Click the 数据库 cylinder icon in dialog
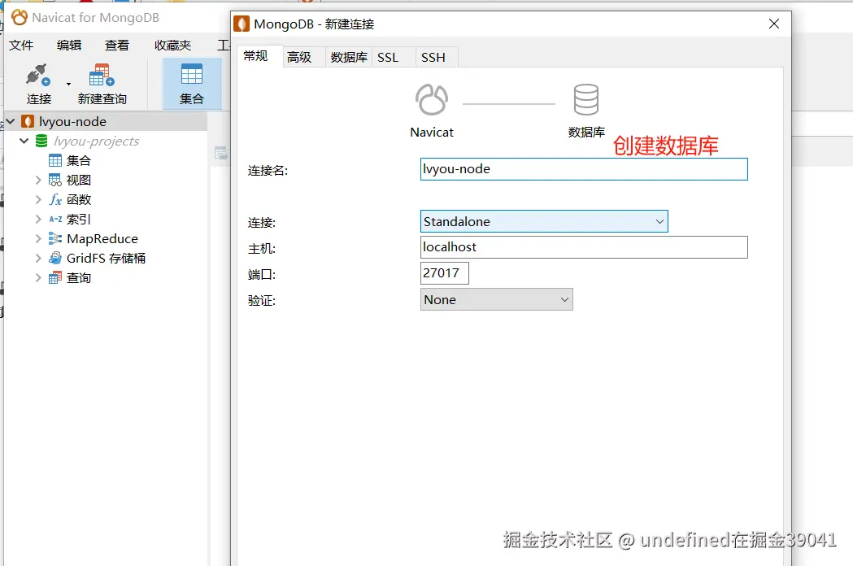Screen dimensions: 853x566 point(586,99)
